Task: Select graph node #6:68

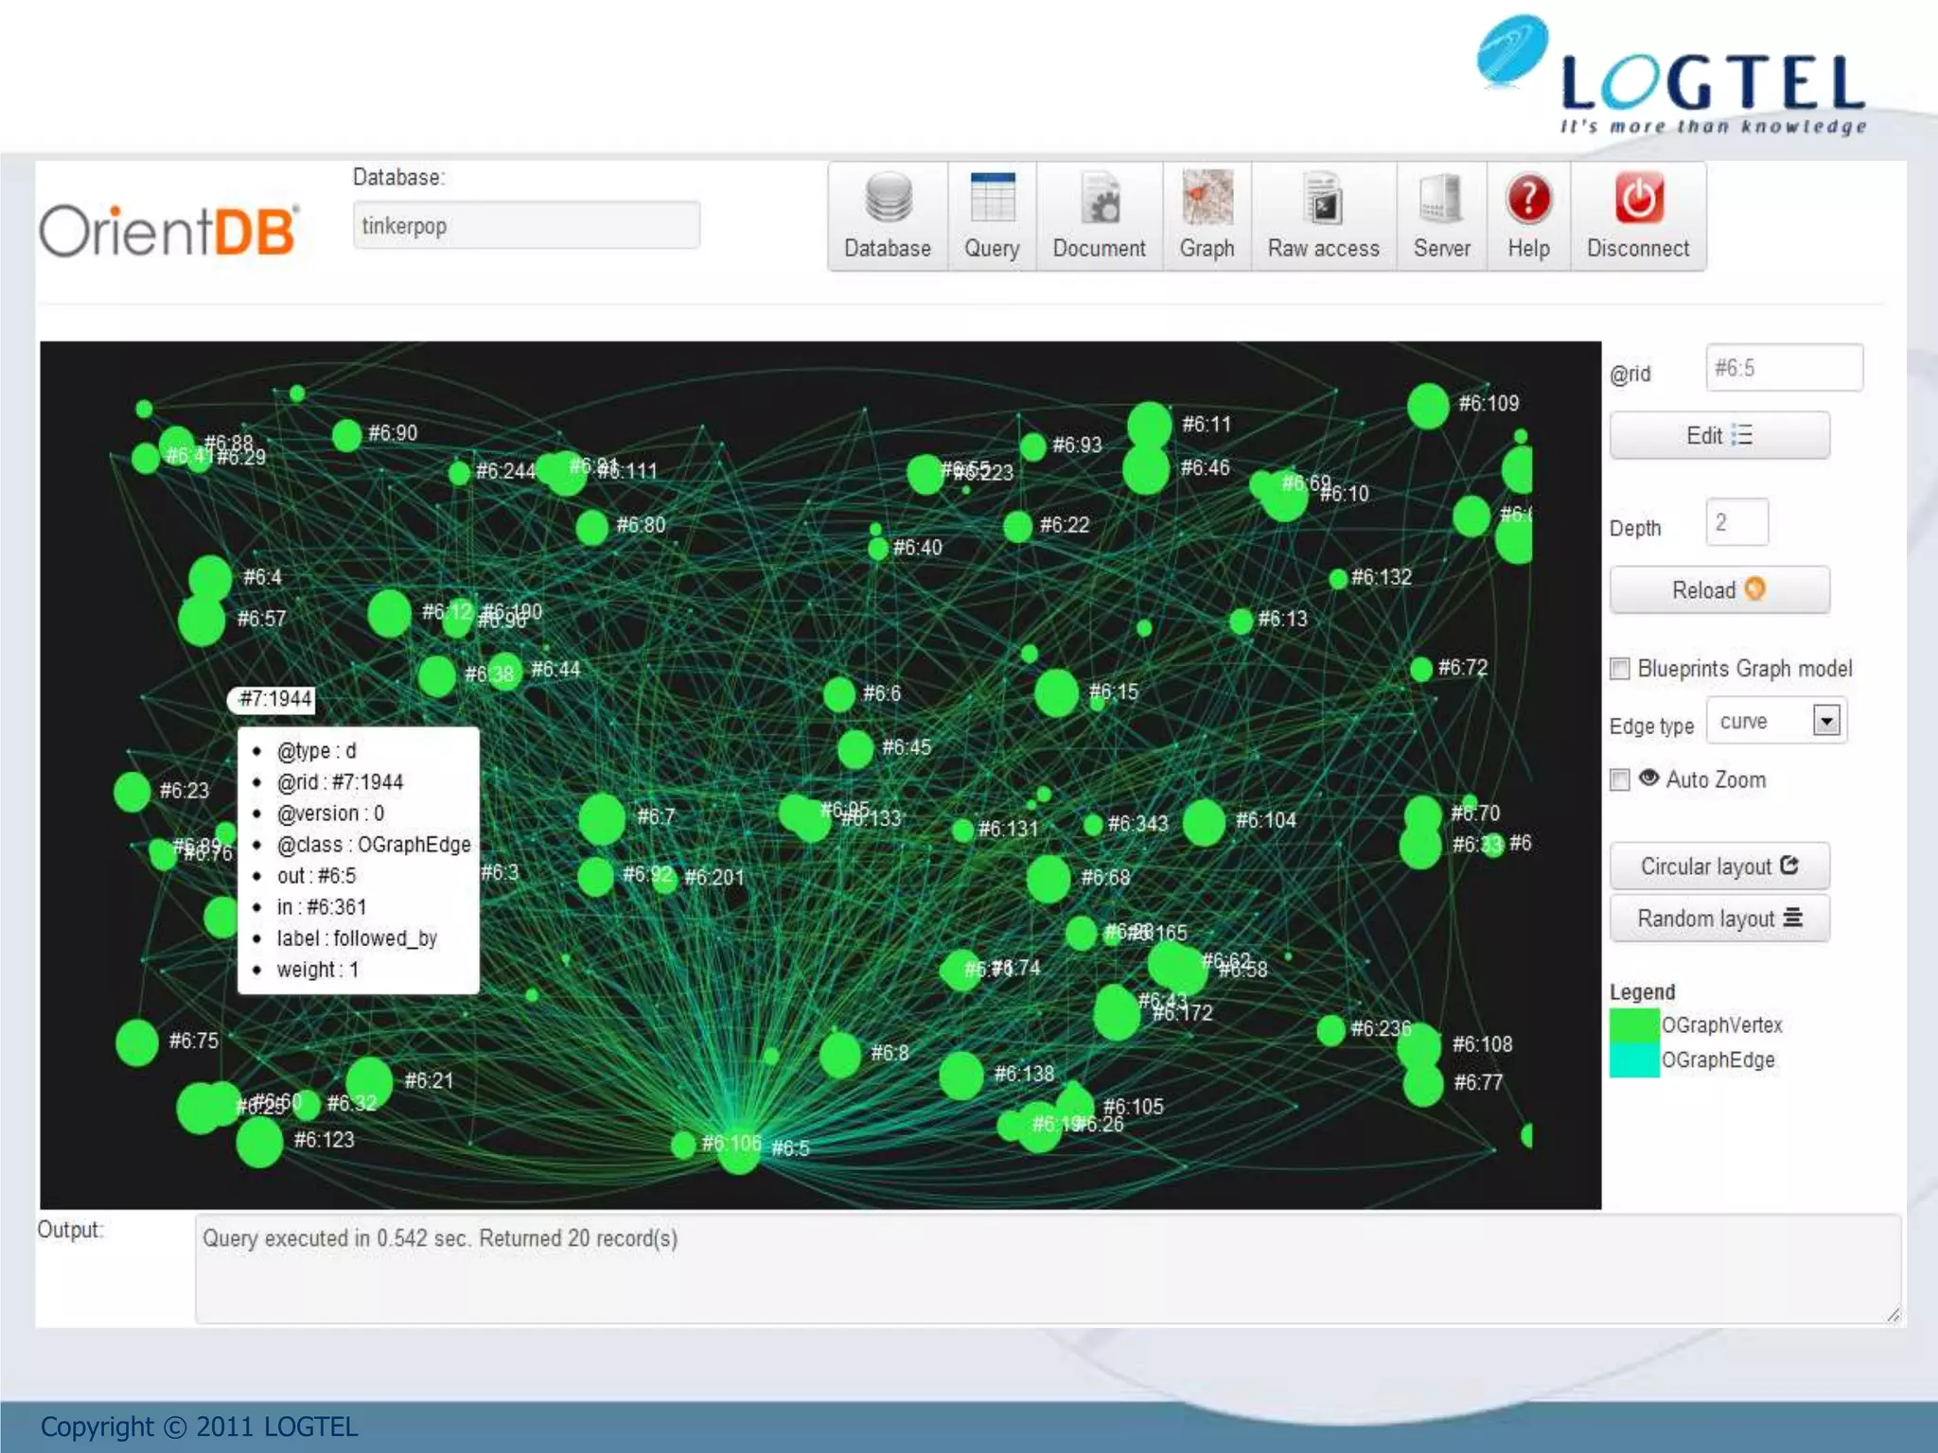Action: coord(1048,879)
